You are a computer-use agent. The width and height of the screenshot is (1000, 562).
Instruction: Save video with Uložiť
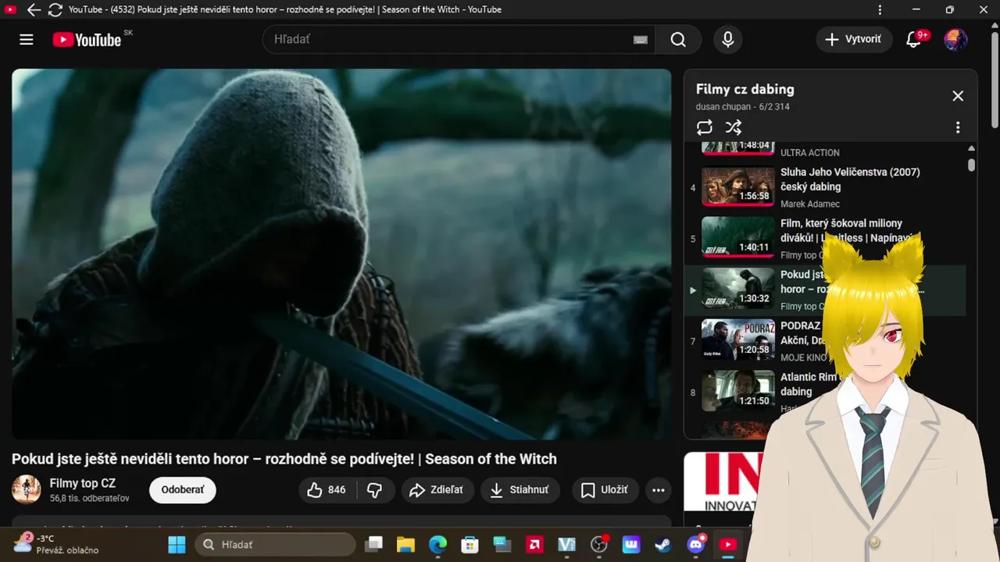click(x=605, y=489)
